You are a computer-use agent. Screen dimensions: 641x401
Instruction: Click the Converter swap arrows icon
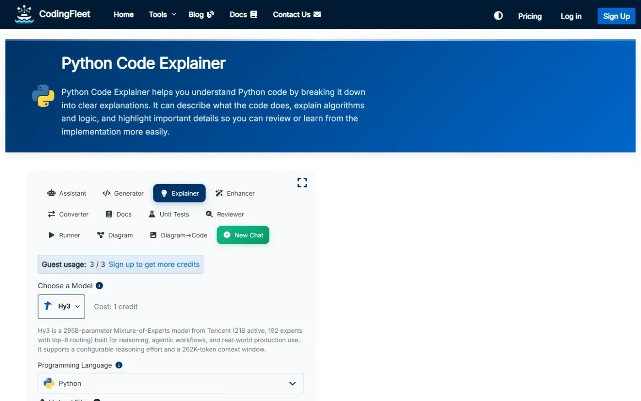point(51,214)
